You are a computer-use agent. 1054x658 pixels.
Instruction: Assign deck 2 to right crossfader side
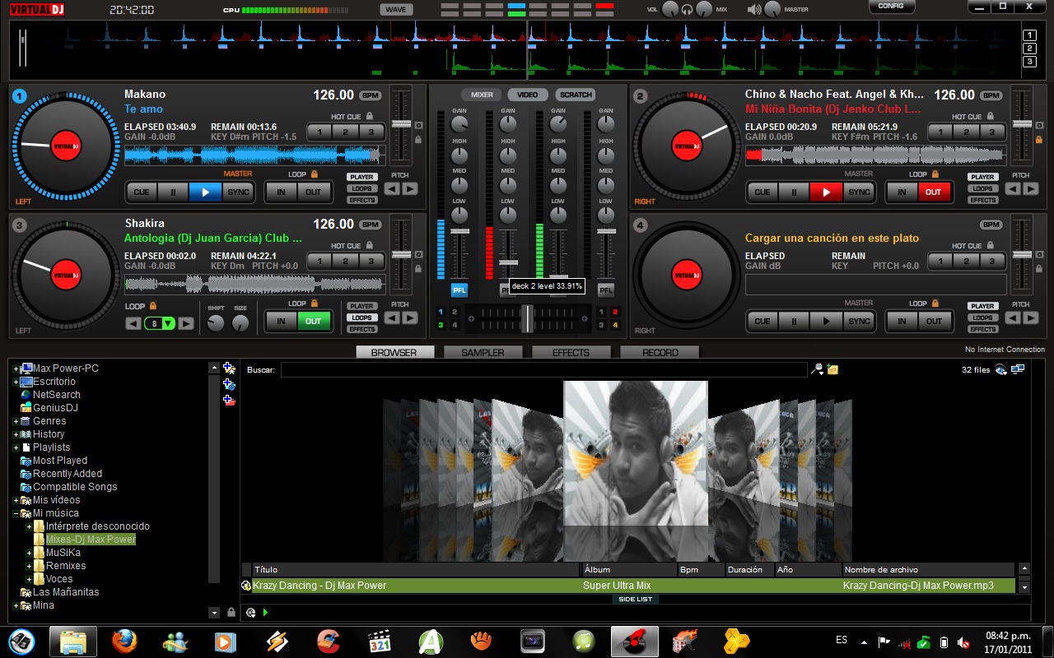[614, 312]
